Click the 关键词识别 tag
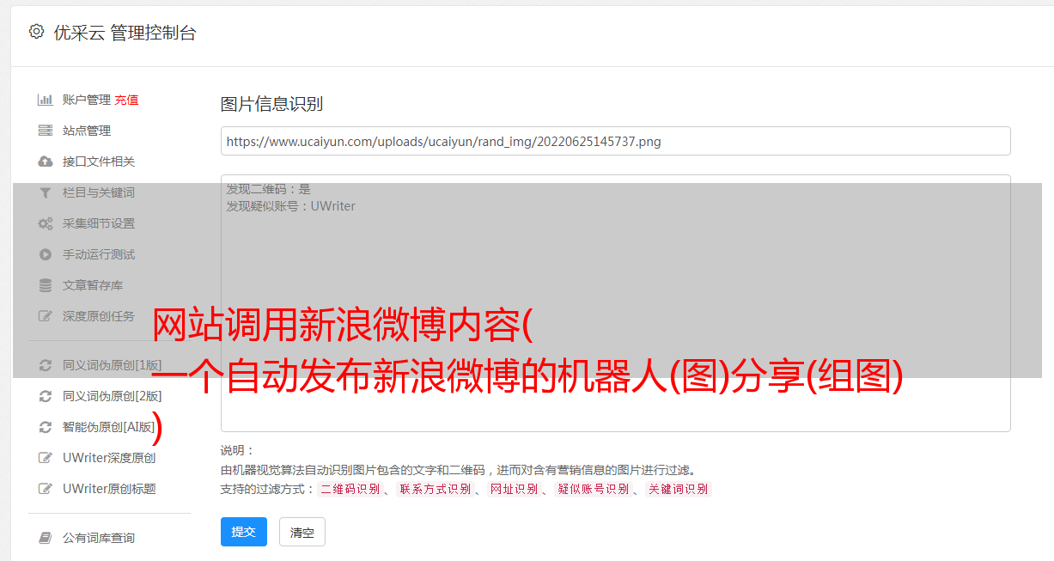The image size is (1054, 561). 678,489
